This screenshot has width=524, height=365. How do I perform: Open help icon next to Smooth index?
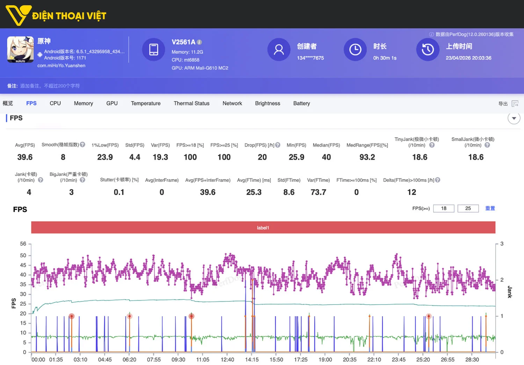coord(82,144)
